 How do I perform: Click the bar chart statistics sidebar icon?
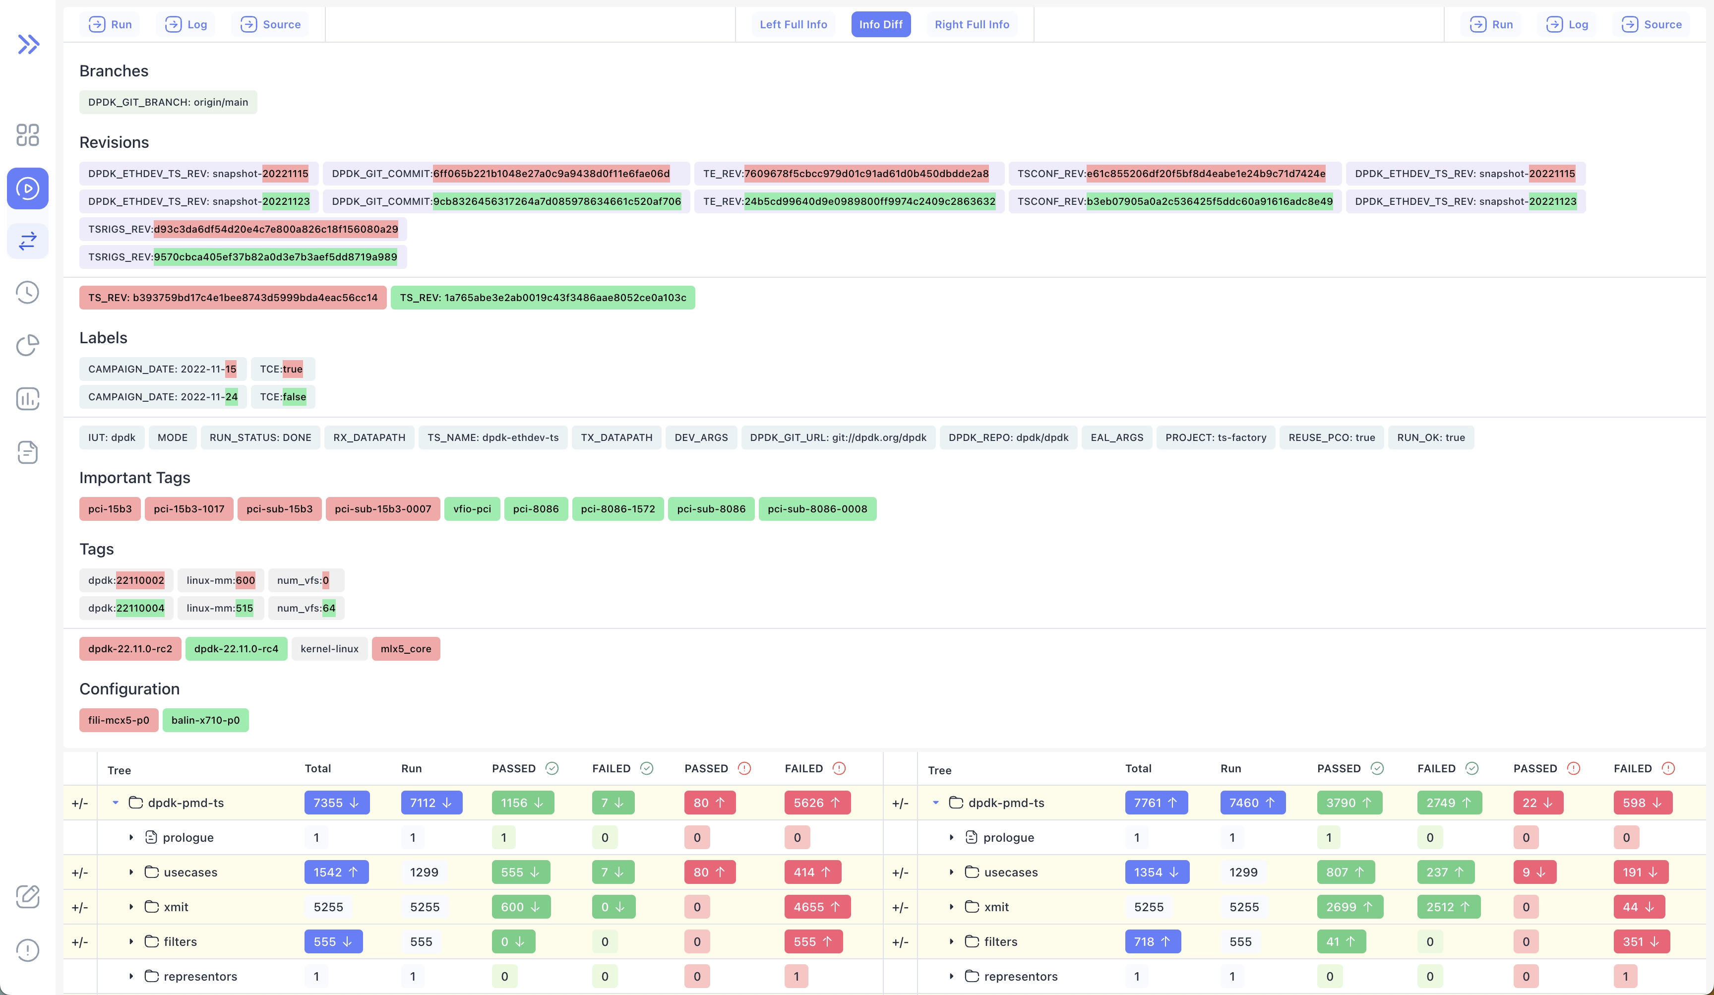tap(28, 398)
